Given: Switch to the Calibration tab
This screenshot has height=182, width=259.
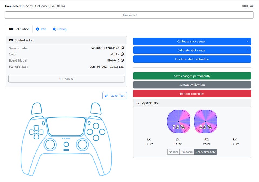Looking at the screenshot, I should click(19, 29).
